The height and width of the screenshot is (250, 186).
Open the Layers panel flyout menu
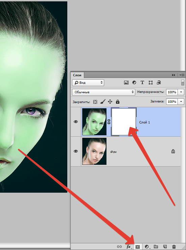click(x=182, y=75)
